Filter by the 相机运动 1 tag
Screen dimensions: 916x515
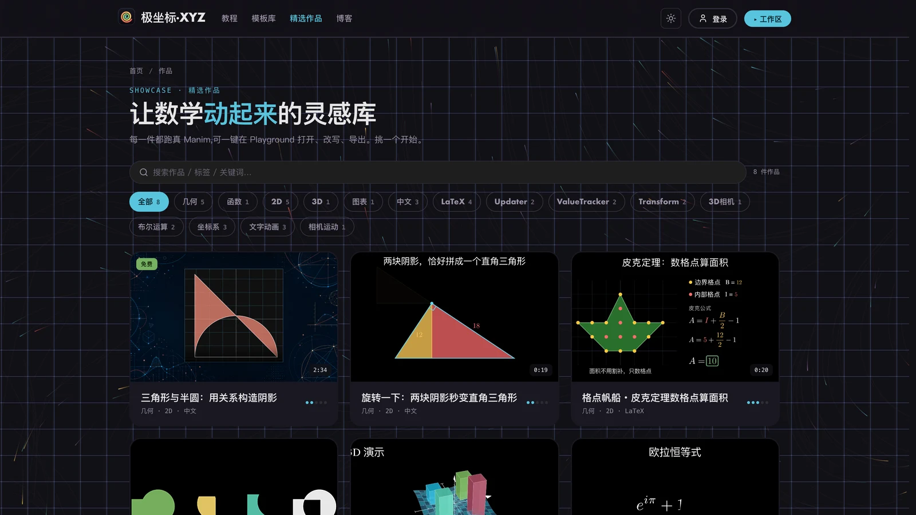327,227
